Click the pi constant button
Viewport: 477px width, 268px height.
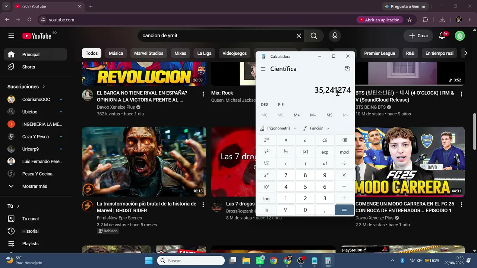tap(286, 140)
